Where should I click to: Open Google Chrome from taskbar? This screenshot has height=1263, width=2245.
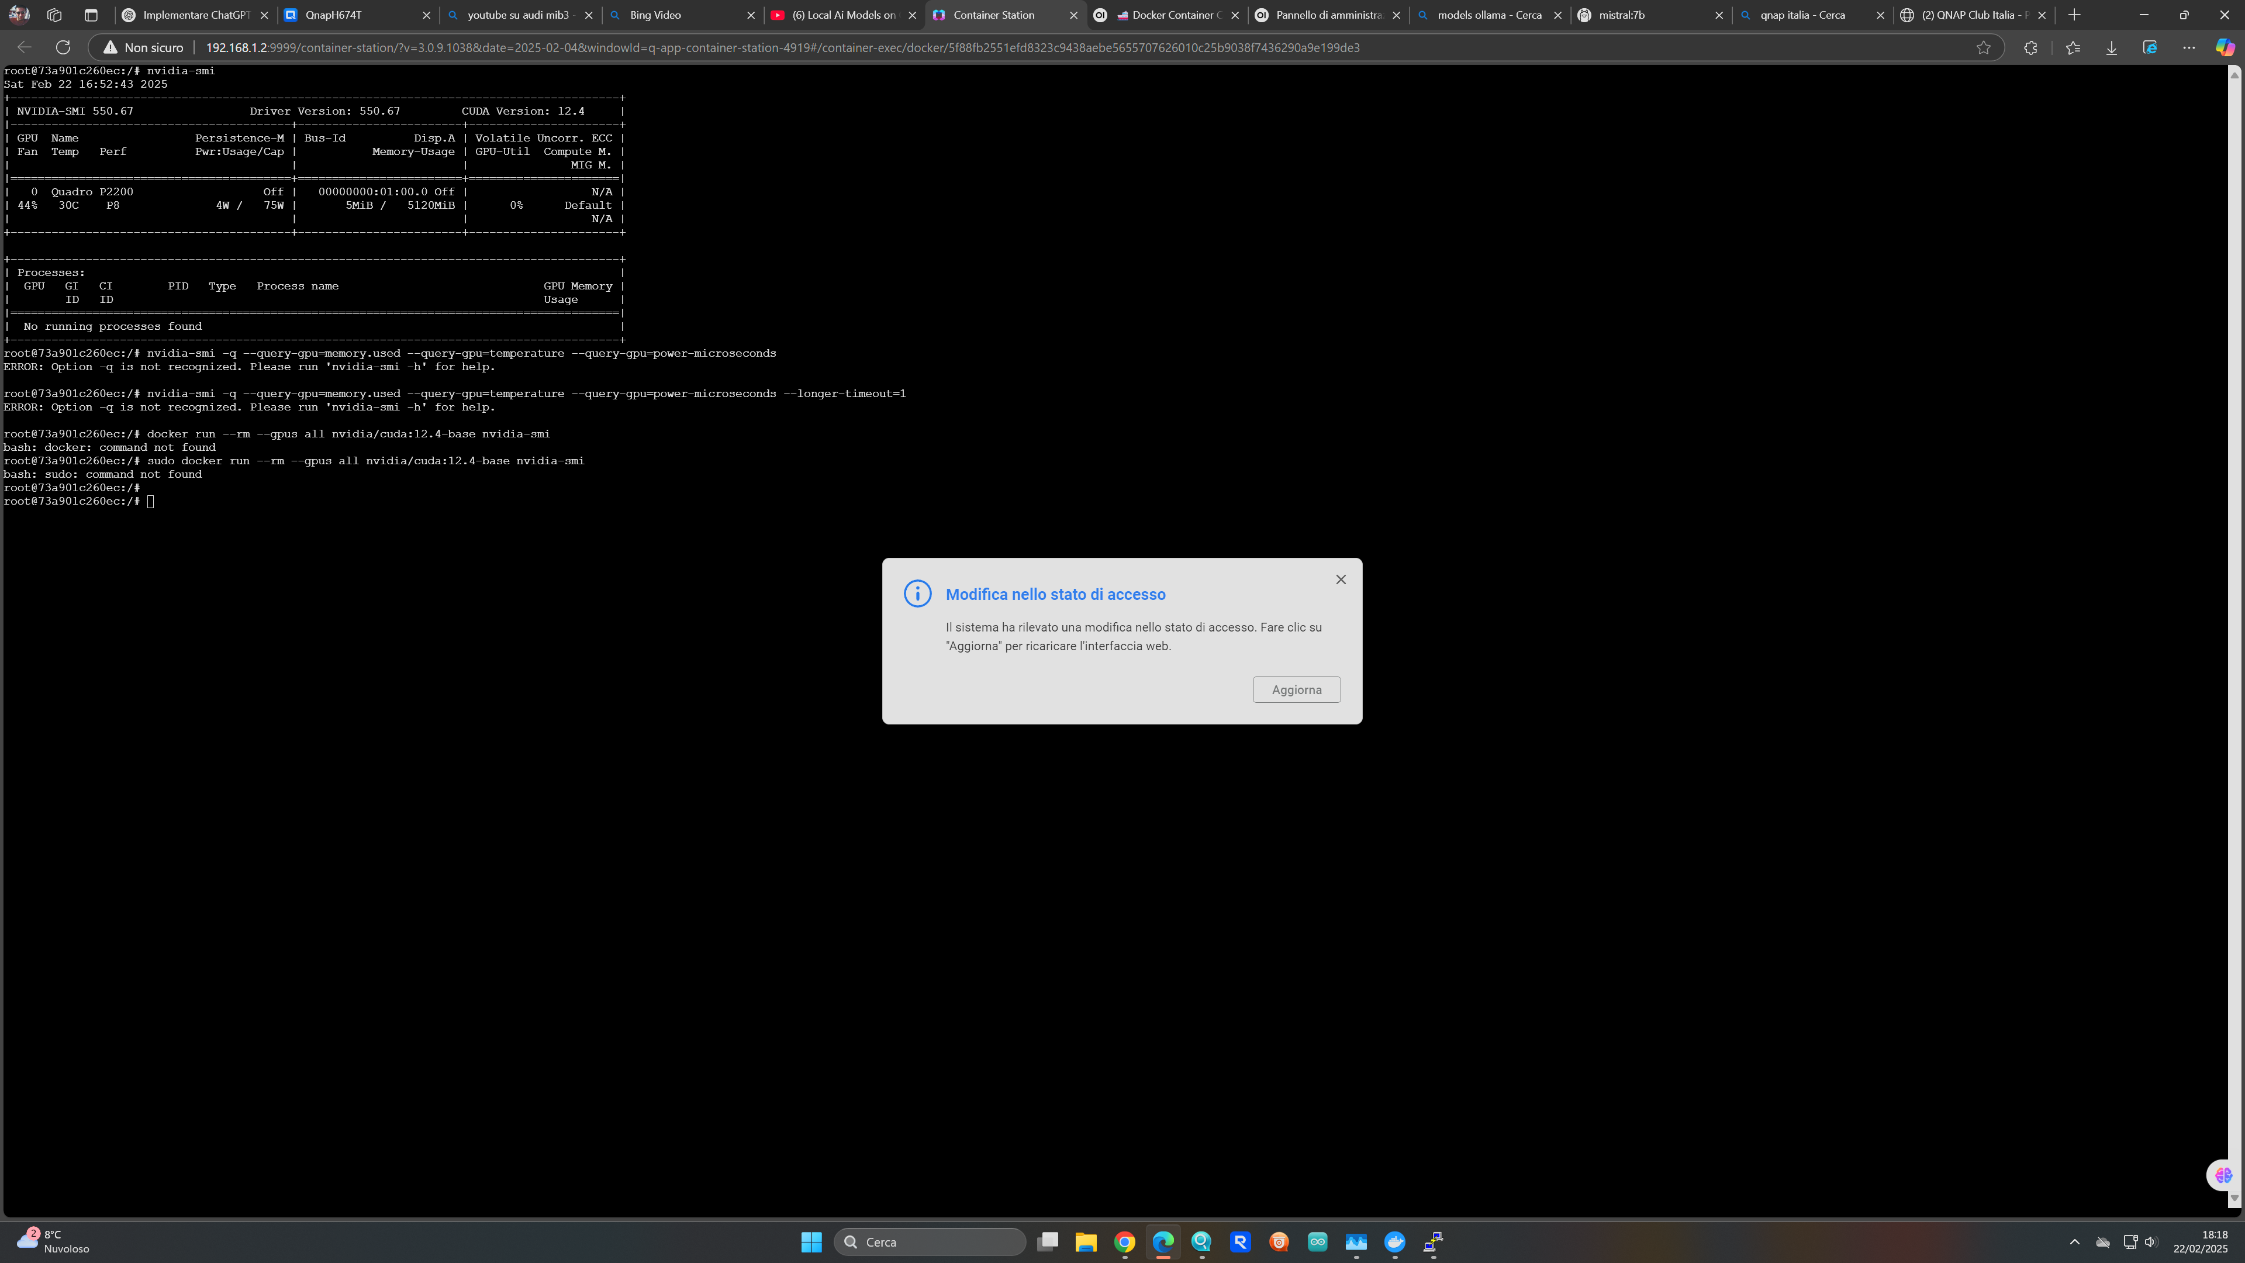pyautogui.click(x=1124, y=1242)
